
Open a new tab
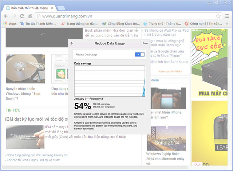pyautogui.click(x=61, y=8)
